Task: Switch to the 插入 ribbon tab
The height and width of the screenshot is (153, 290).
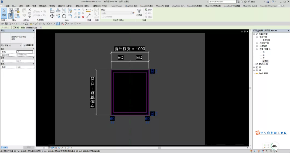Action: click(x=14, y=6)
